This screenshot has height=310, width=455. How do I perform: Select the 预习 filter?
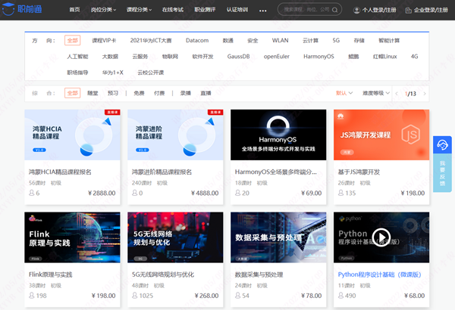113,93
